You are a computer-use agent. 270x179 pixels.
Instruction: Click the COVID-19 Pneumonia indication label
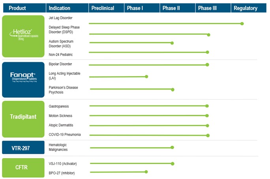coord(65,135)
